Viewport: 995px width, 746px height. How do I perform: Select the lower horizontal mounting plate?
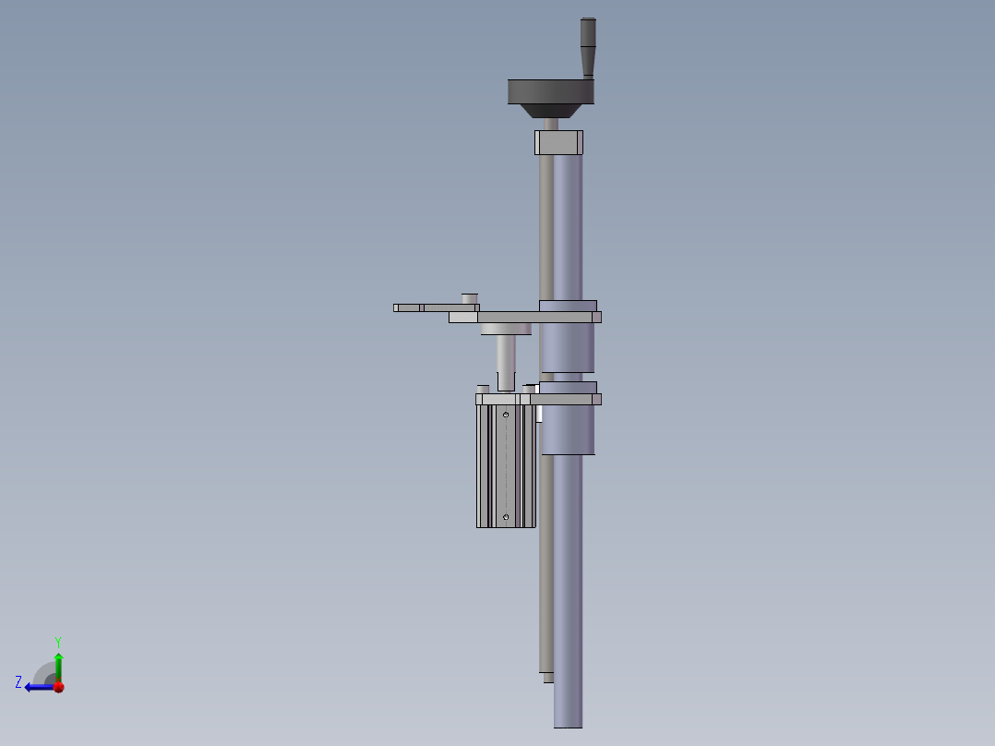coord(538,400)
